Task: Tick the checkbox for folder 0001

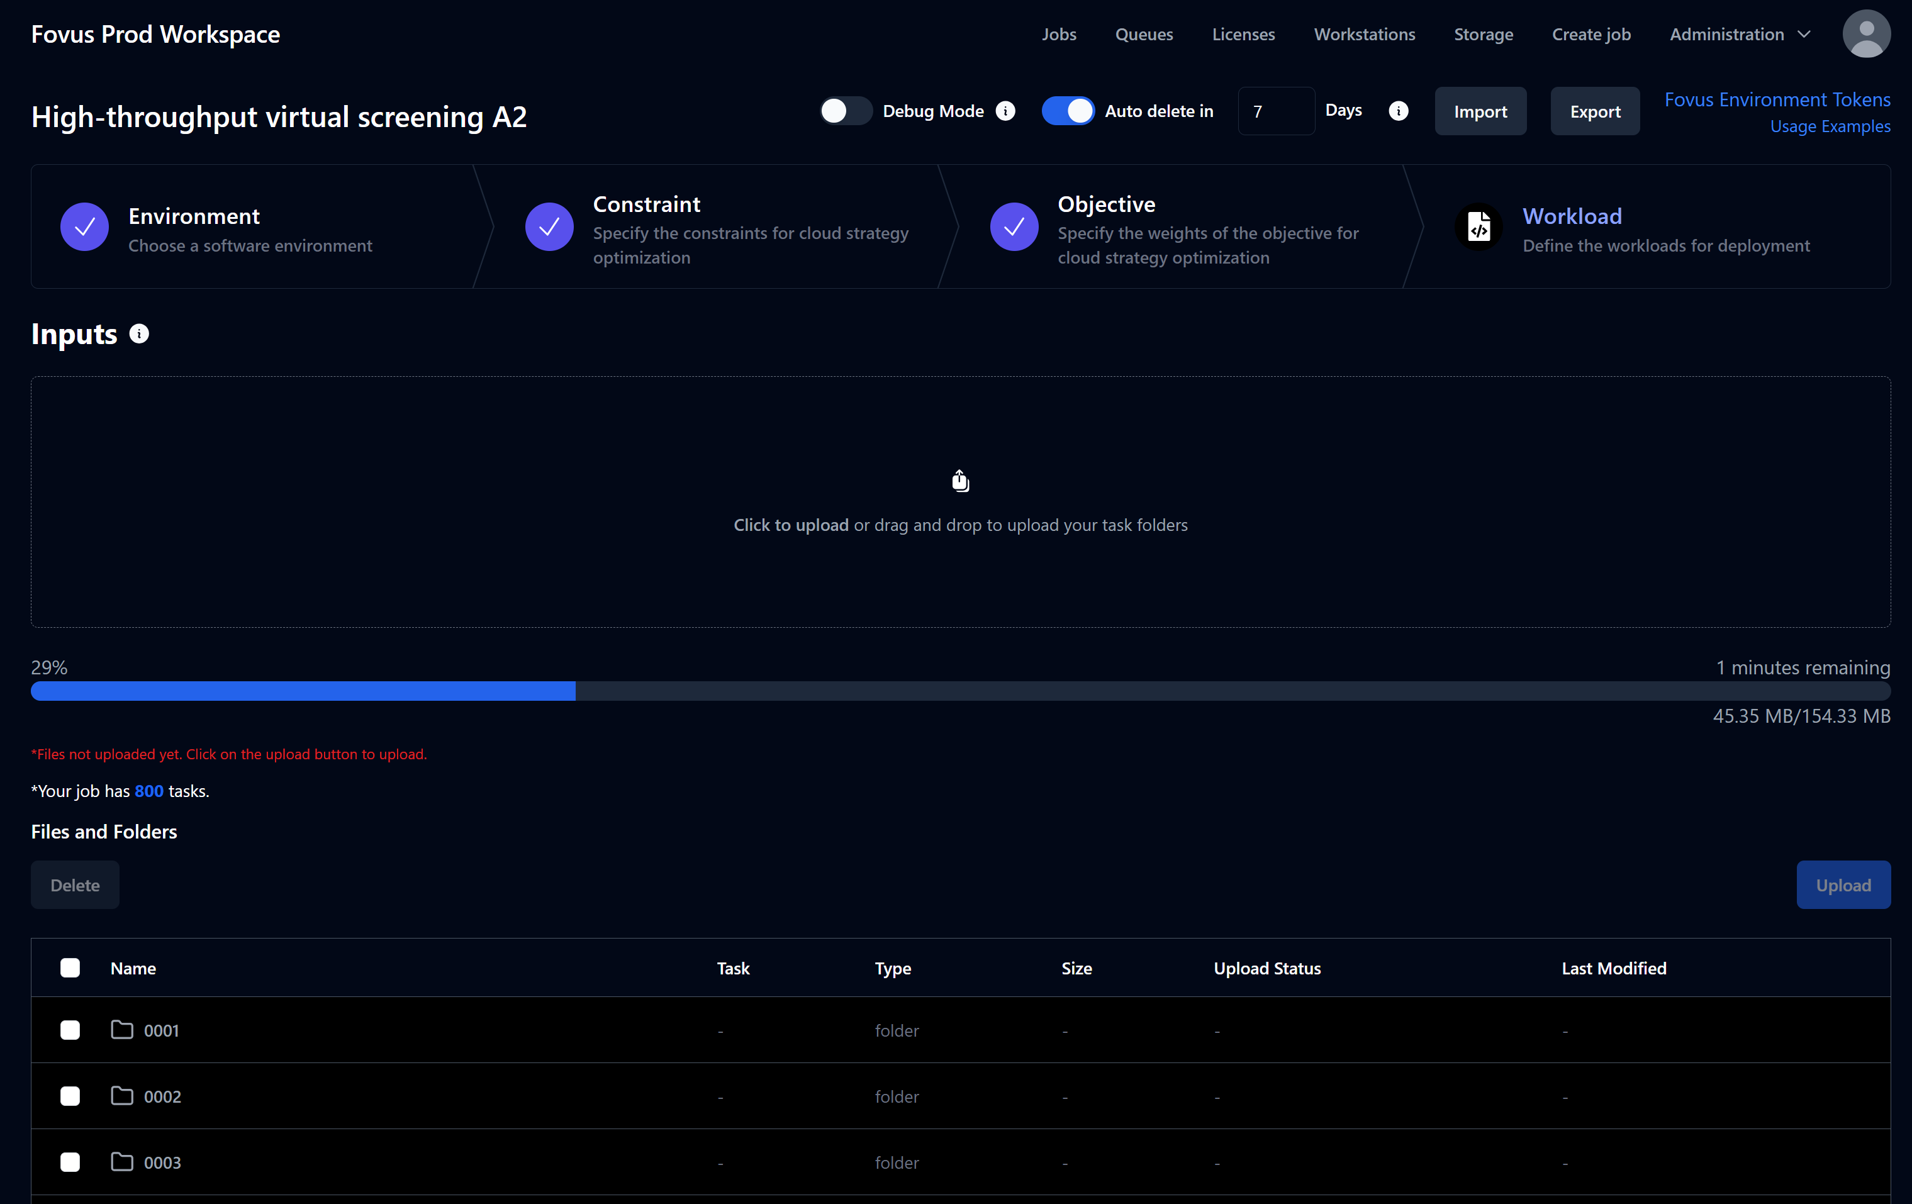Action: coord(70,1030)
